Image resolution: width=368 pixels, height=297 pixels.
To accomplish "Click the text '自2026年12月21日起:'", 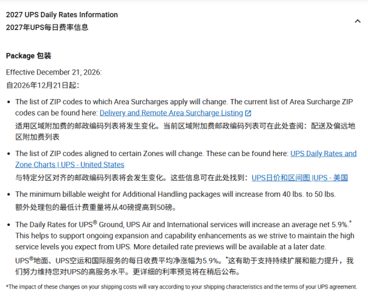I will pyautogui.click(x=43, y=85).
